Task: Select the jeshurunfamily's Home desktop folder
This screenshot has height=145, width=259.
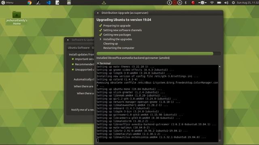Action: (17, 18)
